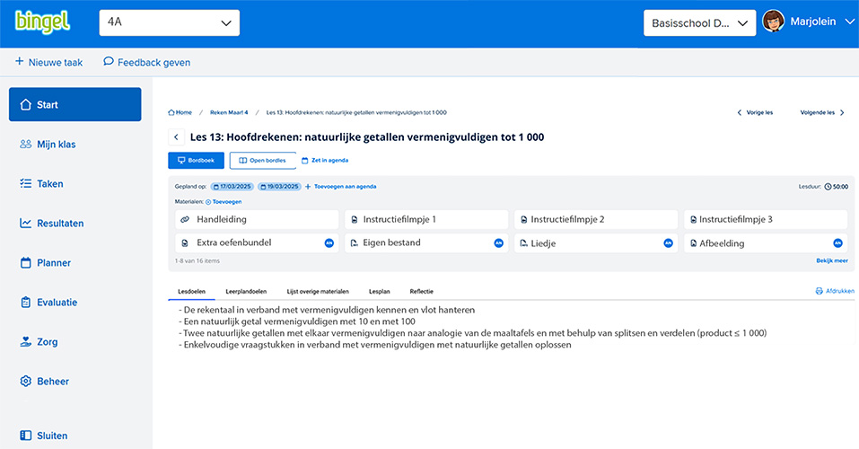Screen dimensions: 859x449
Task: Click Open bordles button
Action: click(263, 160)
